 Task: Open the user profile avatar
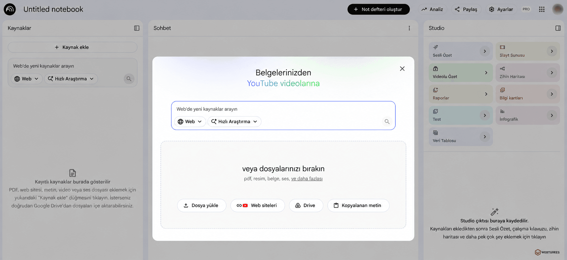(x=558, y=9)
